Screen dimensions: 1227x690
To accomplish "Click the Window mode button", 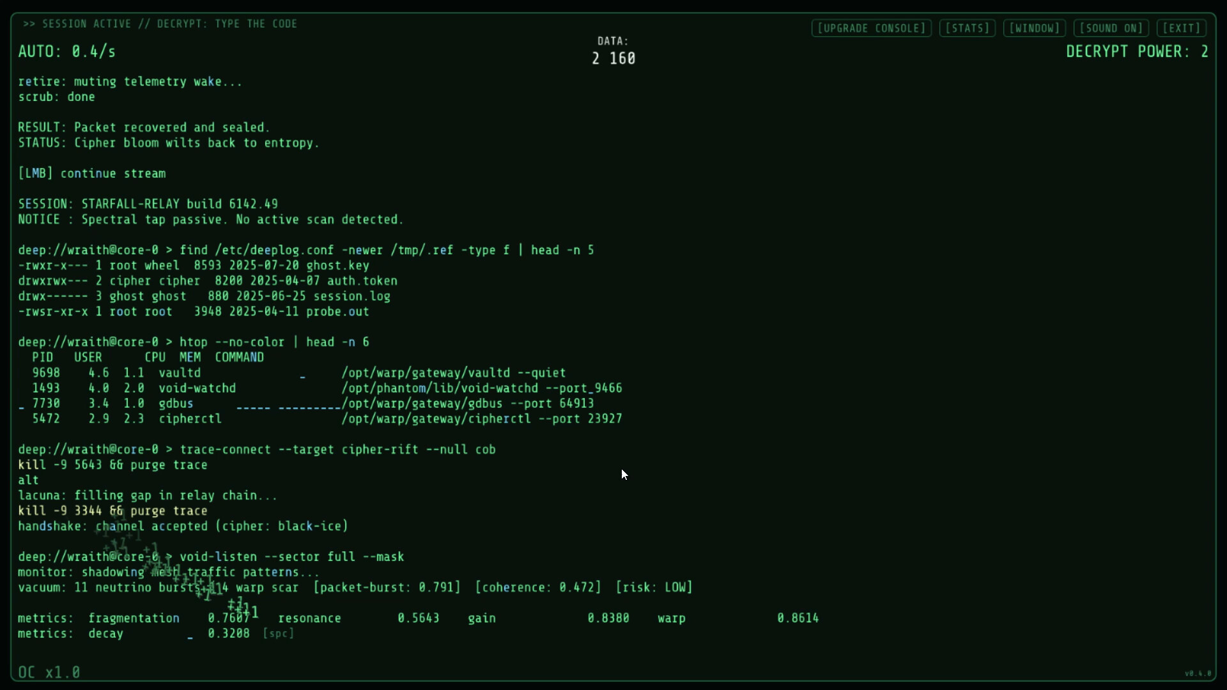I will [1034, 28].
